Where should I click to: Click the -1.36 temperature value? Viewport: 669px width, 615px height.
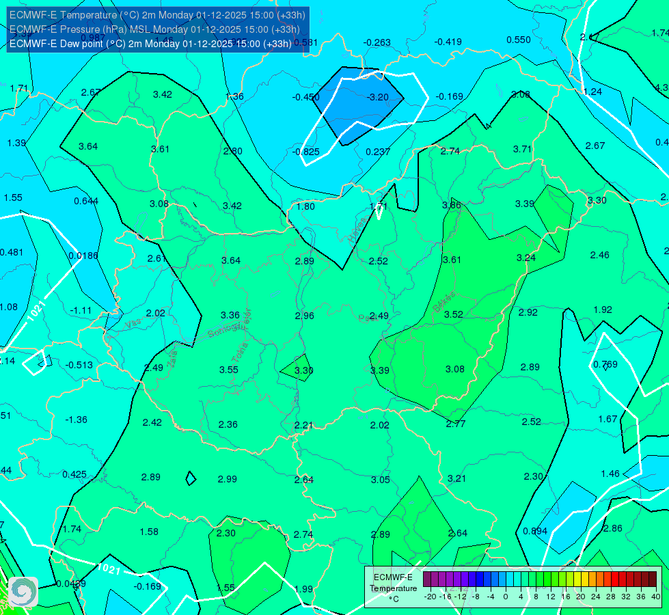click(x=77, y=420)
